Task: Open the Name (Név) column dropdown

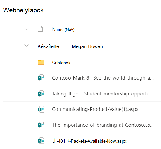Action: coord(63,30)
